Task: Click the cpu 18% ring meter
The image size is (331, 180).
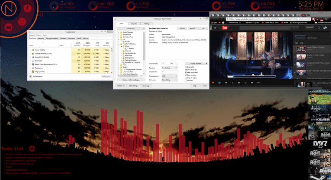Action: (54, 6)
